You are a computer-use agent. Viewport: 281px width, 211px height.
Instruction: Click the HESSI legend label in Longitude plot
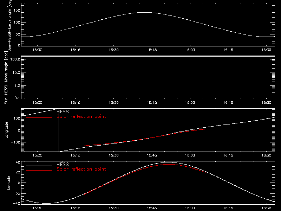pos(63,111)
